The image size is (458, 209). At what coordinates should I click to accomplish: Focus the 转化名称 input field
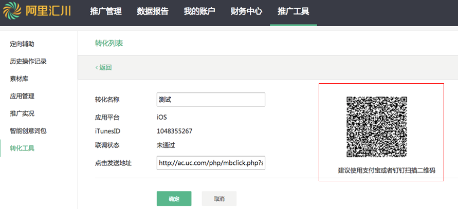tap(211, 100)
